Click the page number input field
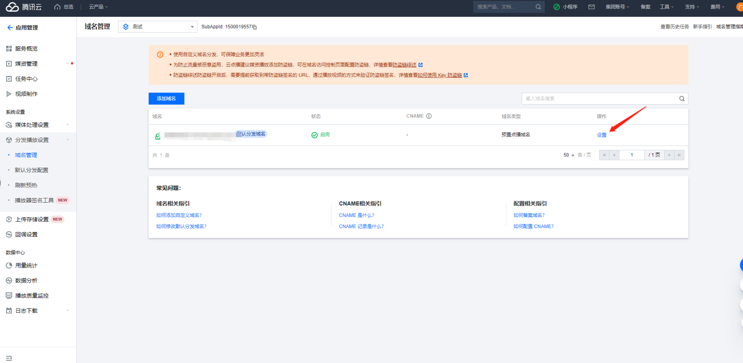743x363 pixels. (632, 155)
